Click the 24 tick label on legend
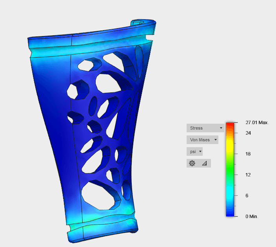This screenshot has height=247, width=276. click(x=248, y=133)
